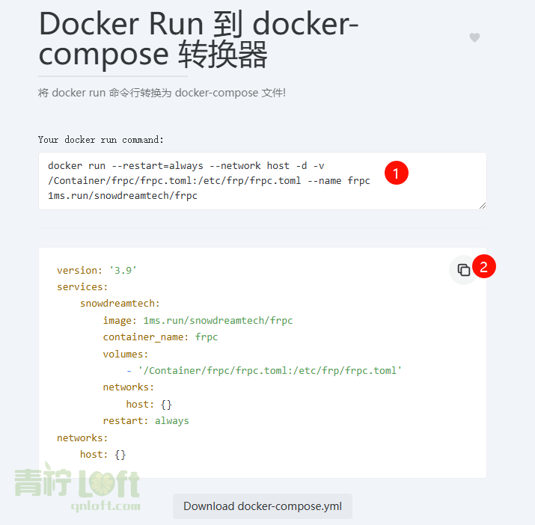This screenshot has width=535, height=525.
Task: Click the container_name: frpc line
Action: click(160, 337)
